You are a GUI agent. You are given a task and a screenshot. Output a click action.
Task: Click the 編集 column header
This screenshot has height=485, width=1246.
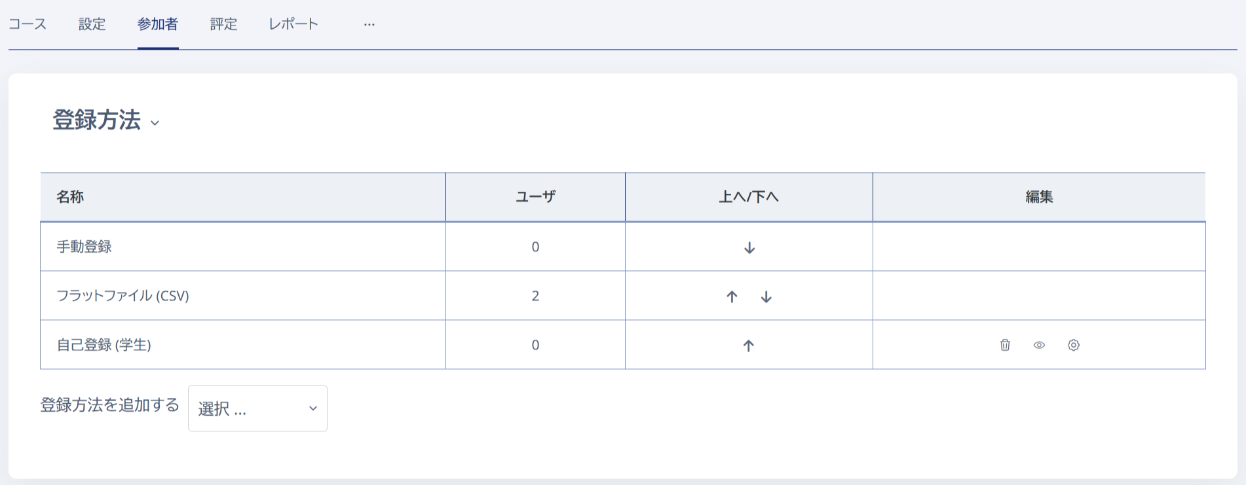coord(1039,196)
